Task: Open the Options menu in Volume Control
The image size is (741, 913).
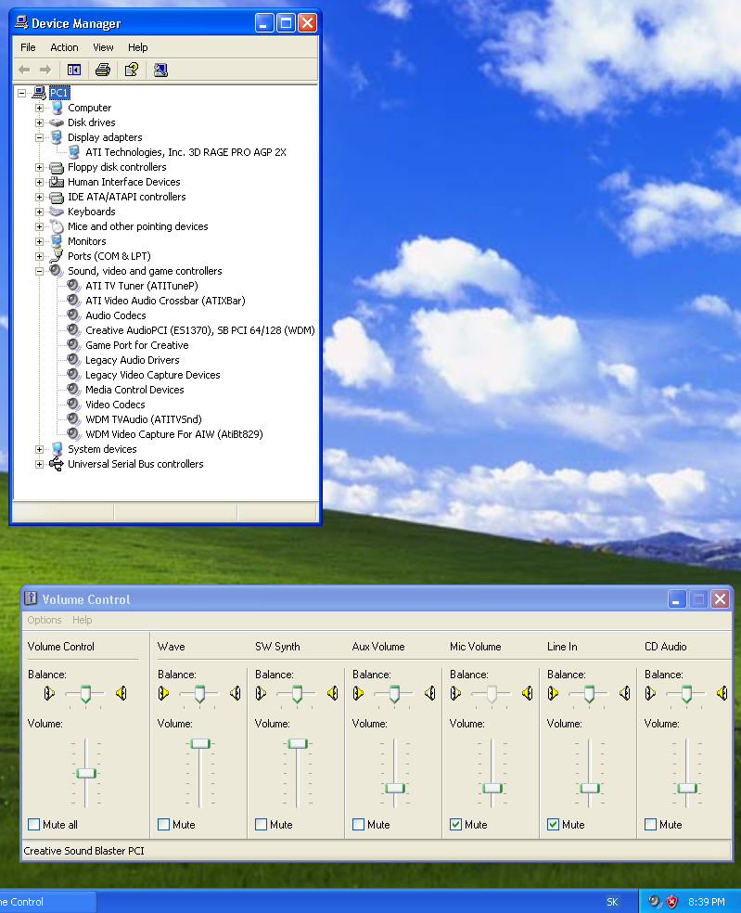Action: tap(44, 620)
